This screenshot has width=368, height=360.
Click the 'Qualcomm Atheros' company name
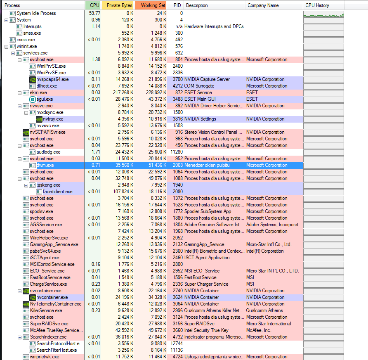264,310
